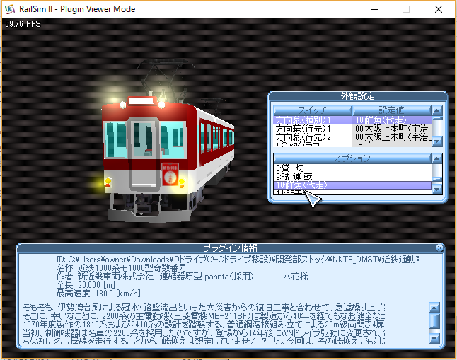Click the plugin ID path text
Image resolution: width=457 pixels, height=360 pixels.
[x=238, y=260]
